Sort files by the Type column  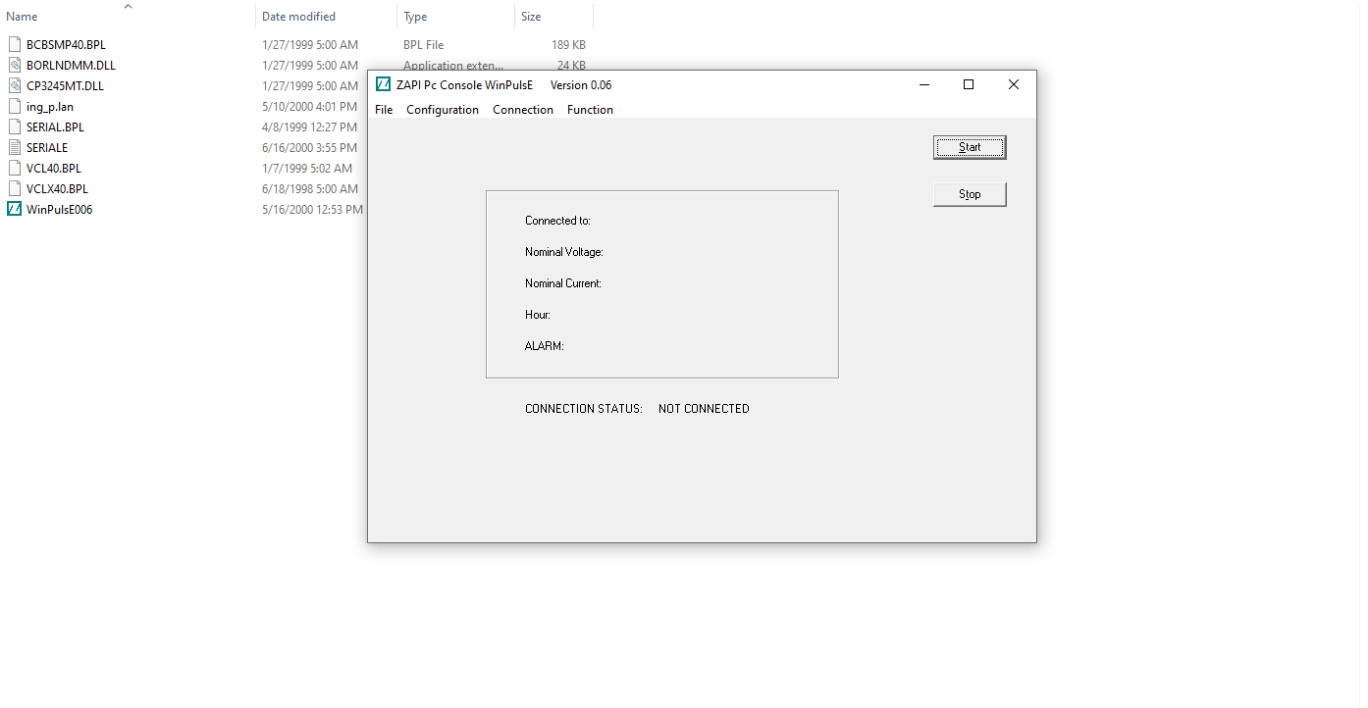[x=415, y=16]
